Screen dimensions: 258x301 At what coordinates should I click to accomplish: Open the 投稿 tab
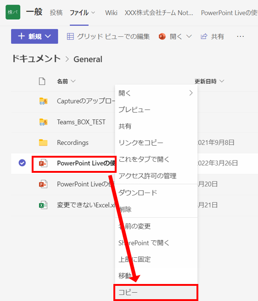coord(56,13)
